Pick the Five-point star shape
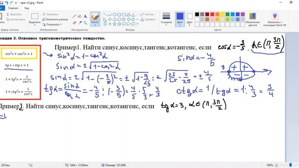This screenshot has width=299, height=168. (114, 24)
